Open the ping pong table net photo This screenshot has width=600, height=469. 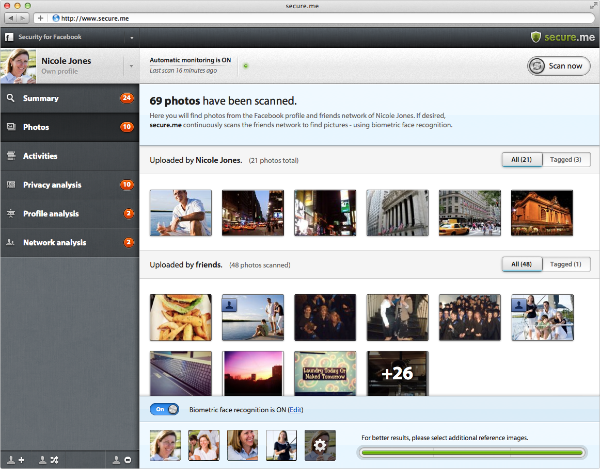tap(181, 373)
